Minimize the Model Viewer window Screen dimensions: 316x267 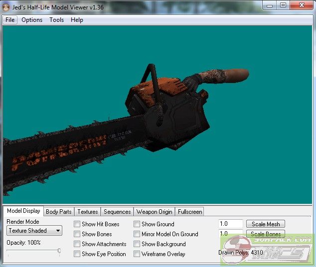pos(270,5)
